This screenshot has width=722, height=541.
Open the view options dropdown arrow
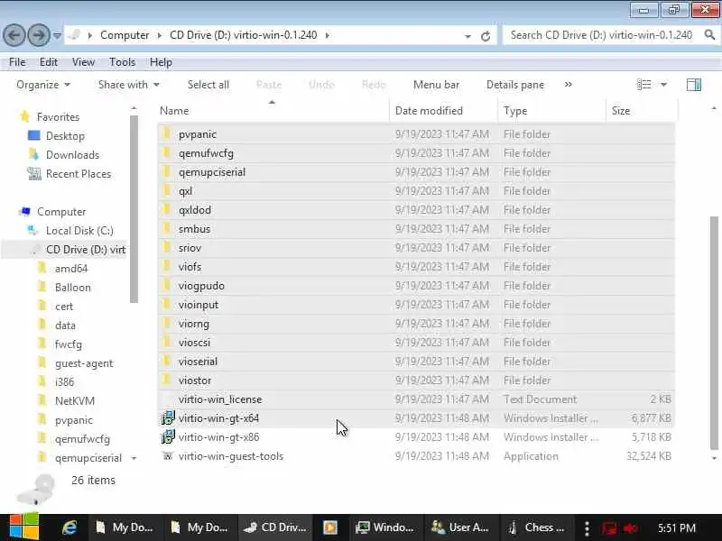[663, 85]
